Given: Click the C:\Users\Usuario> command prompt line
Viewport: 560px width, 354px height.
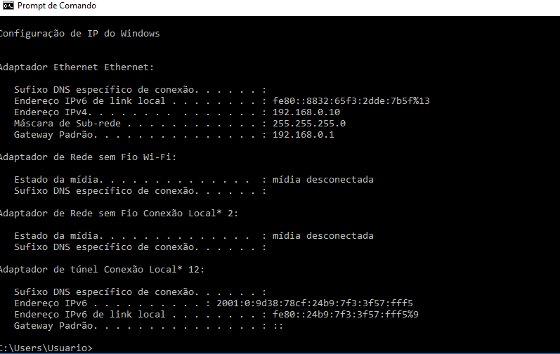Looking at the screenshot, I should (46, 348).
